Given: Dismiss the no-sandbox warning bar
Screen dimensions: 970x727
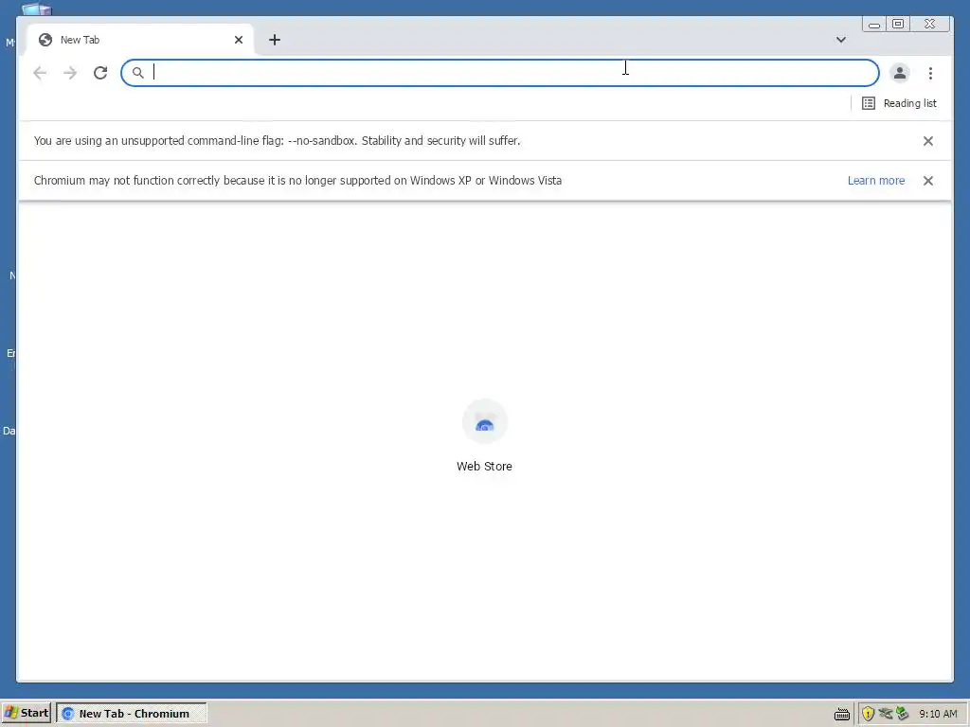Looking at the screenshot, I should click(928, 141).
